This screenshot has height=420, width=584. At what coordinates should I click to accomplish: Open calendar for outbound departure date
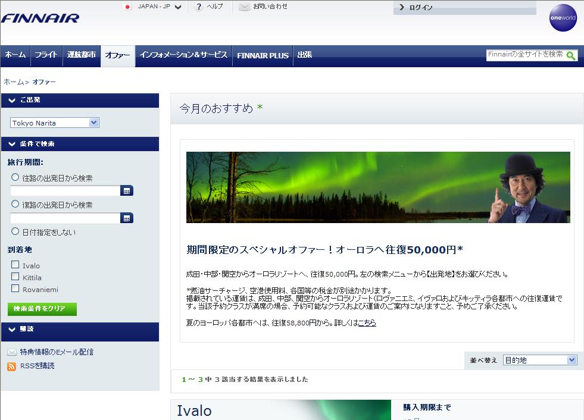127,190
